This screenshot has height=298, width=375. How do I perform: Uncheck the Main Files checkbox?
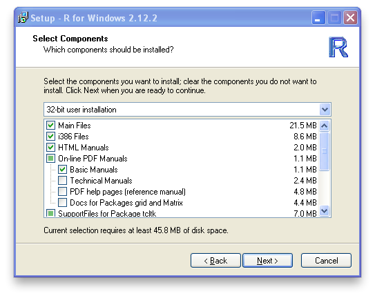tap(50, 126)
